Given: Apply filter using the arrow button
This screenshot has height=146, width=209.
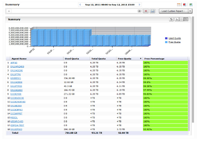Looking at the screenshot, I should [x=139, y=11].
